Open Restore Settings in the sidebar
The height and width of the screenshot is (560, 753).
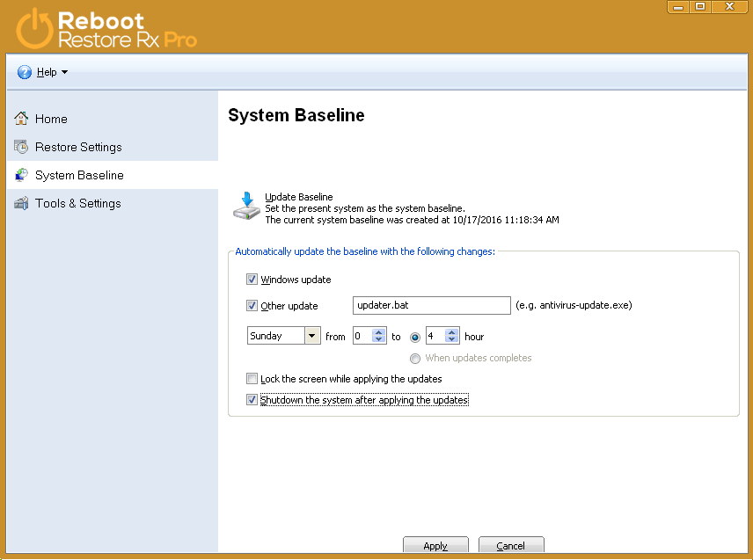coord(78,147)
